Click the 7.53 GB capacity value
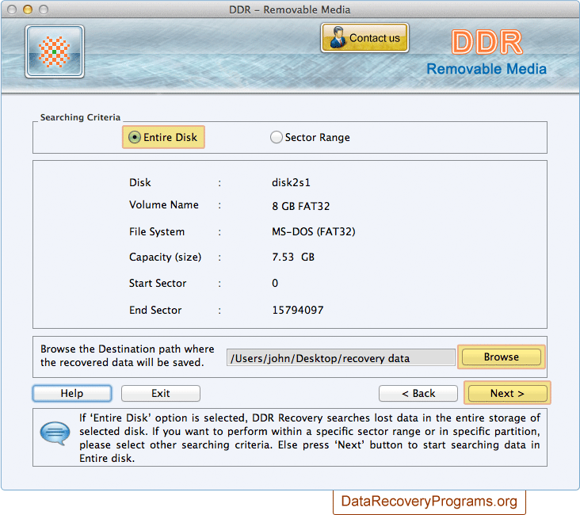This screenshot has width=580, height=515. point(293,257)
